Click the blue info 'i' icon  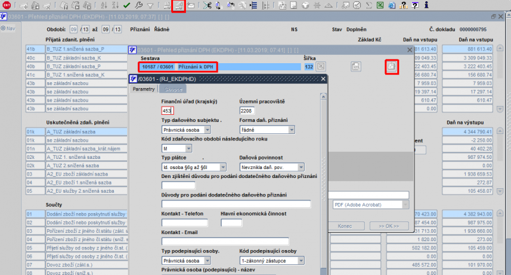pos(426,5)
